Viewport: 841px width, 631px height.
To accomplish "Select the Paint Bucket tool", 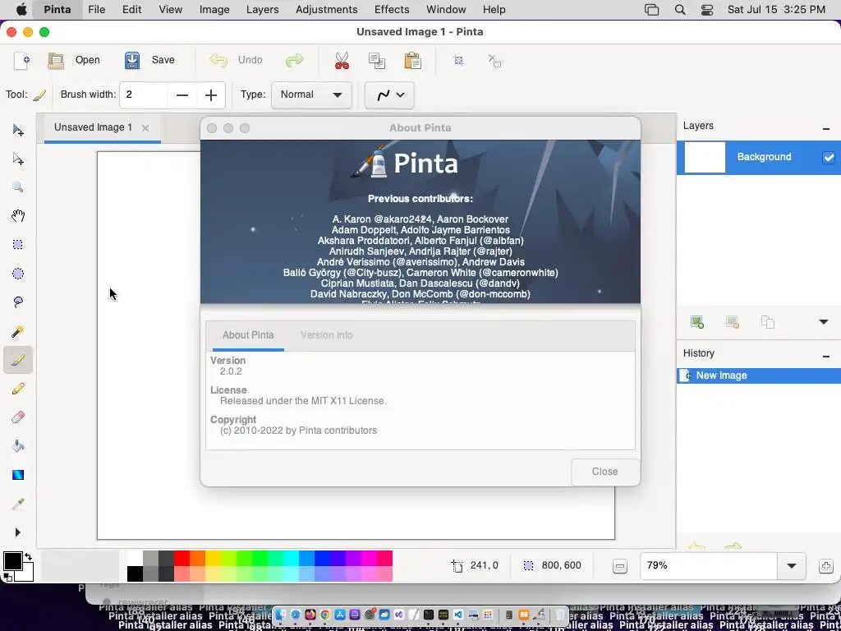I will tap(18, 446).
